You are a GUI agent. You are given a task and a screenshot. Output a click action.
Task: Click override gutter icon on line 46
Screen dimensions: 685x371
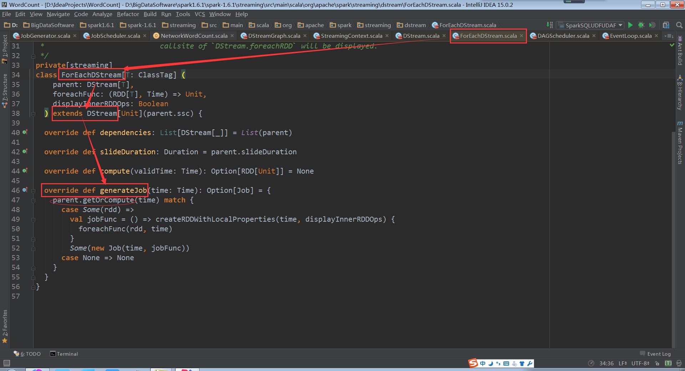click(25, 190)
